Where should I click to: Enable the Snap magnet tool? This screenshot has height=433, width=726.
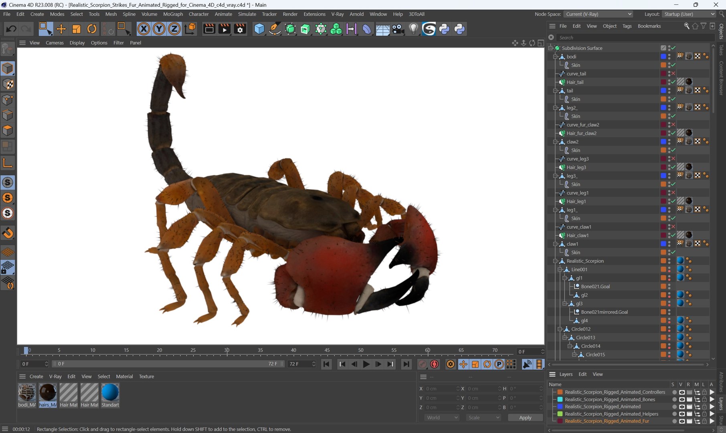click(8, 233)
